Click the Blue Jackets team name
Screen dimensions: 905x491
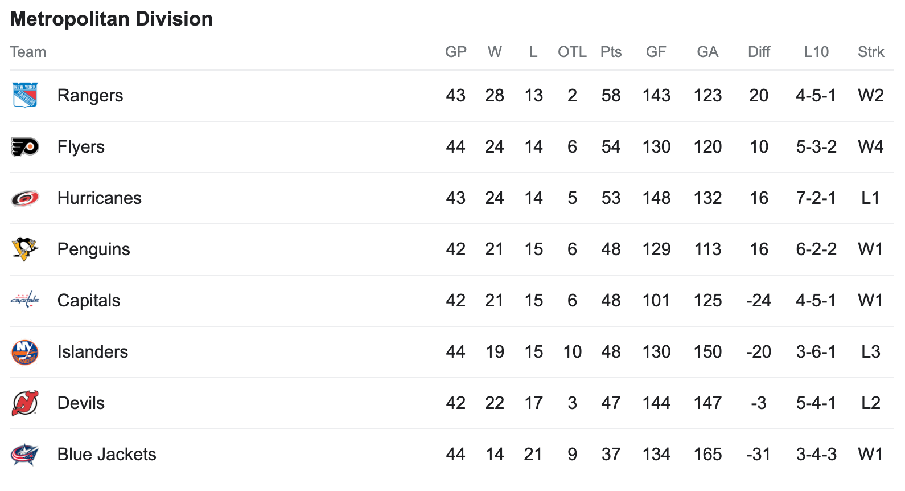coord(107,455)
